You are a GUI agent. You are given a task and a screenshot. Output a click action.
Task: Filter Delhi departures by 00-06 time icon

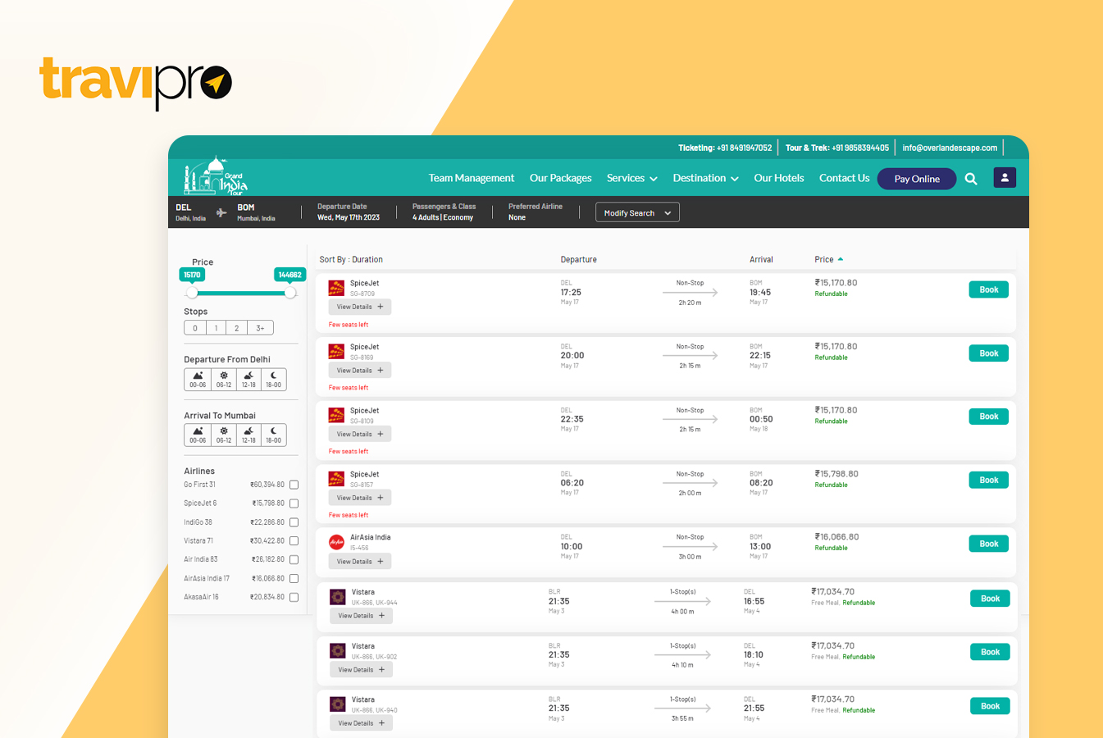point(198,380)
